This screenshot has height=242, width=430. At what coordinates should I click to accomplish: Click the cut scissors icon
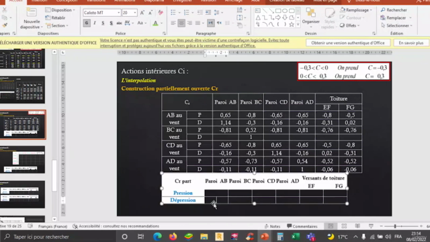click(x=4, y=9)
